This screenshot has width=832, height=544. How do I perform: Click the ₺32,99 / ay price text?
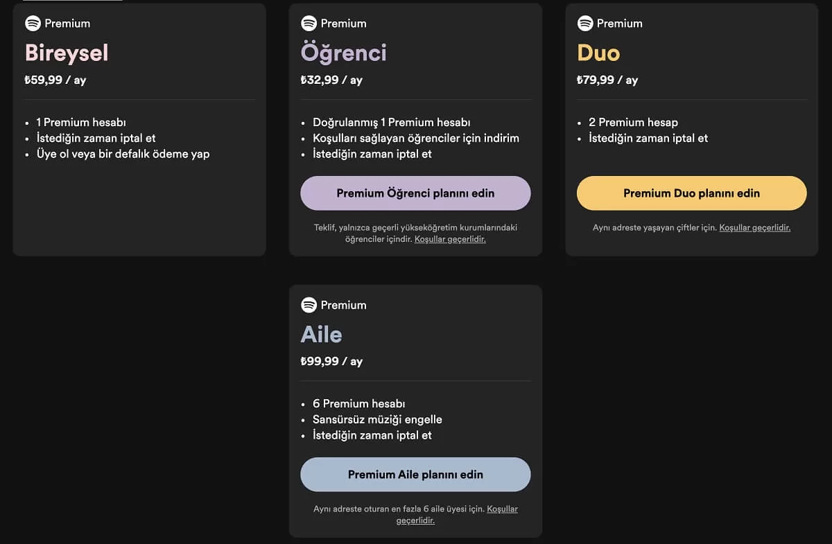click(x=331, y=80)
